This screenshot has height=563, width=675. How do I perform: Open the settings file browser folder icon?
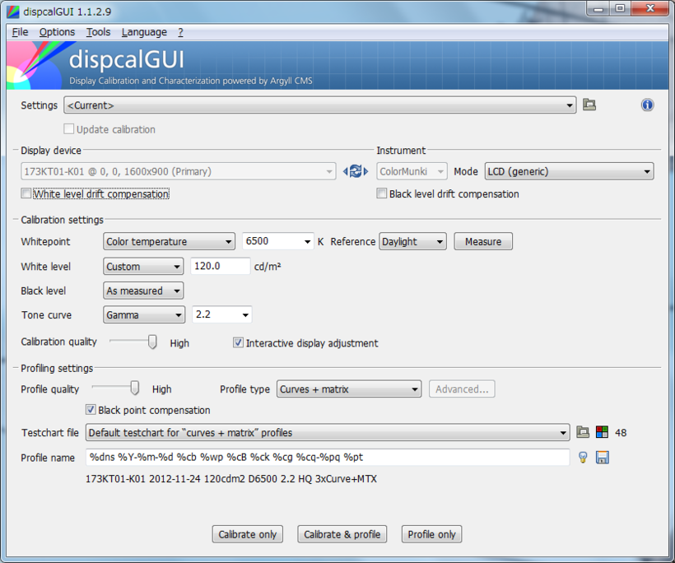(589, 105)
